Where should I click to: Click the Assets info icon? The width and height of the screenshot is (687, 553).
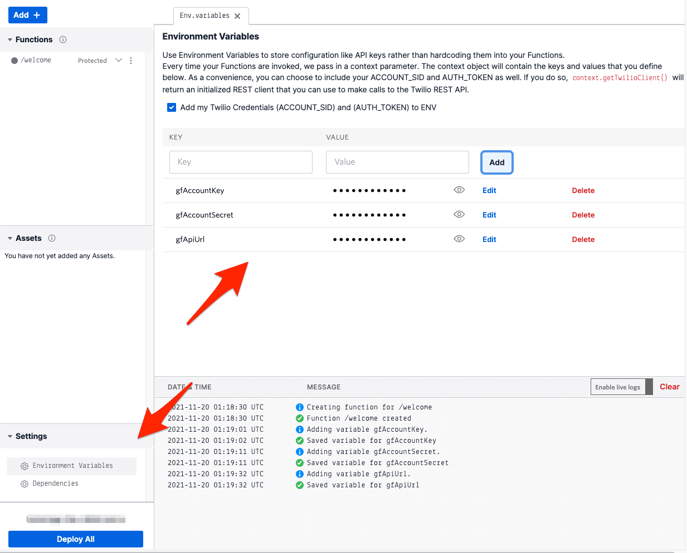pyautogui.click(x=52, y=238)
